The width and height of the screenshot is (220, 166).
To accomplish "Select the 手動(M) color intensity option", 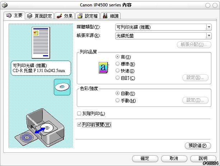I will point(117,100).
